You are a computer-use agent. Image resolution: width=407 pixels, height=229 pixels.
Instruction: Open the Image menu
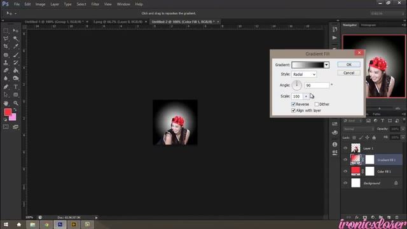[40, 4]
